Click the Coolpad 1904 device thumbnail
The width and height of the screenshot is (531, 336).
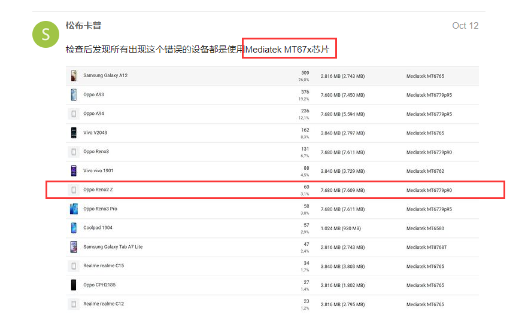pos(74,228)
